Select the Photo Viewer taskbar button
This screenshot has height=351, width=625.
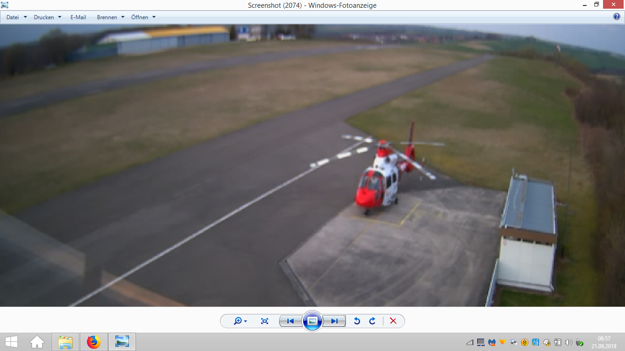(122, 342)
